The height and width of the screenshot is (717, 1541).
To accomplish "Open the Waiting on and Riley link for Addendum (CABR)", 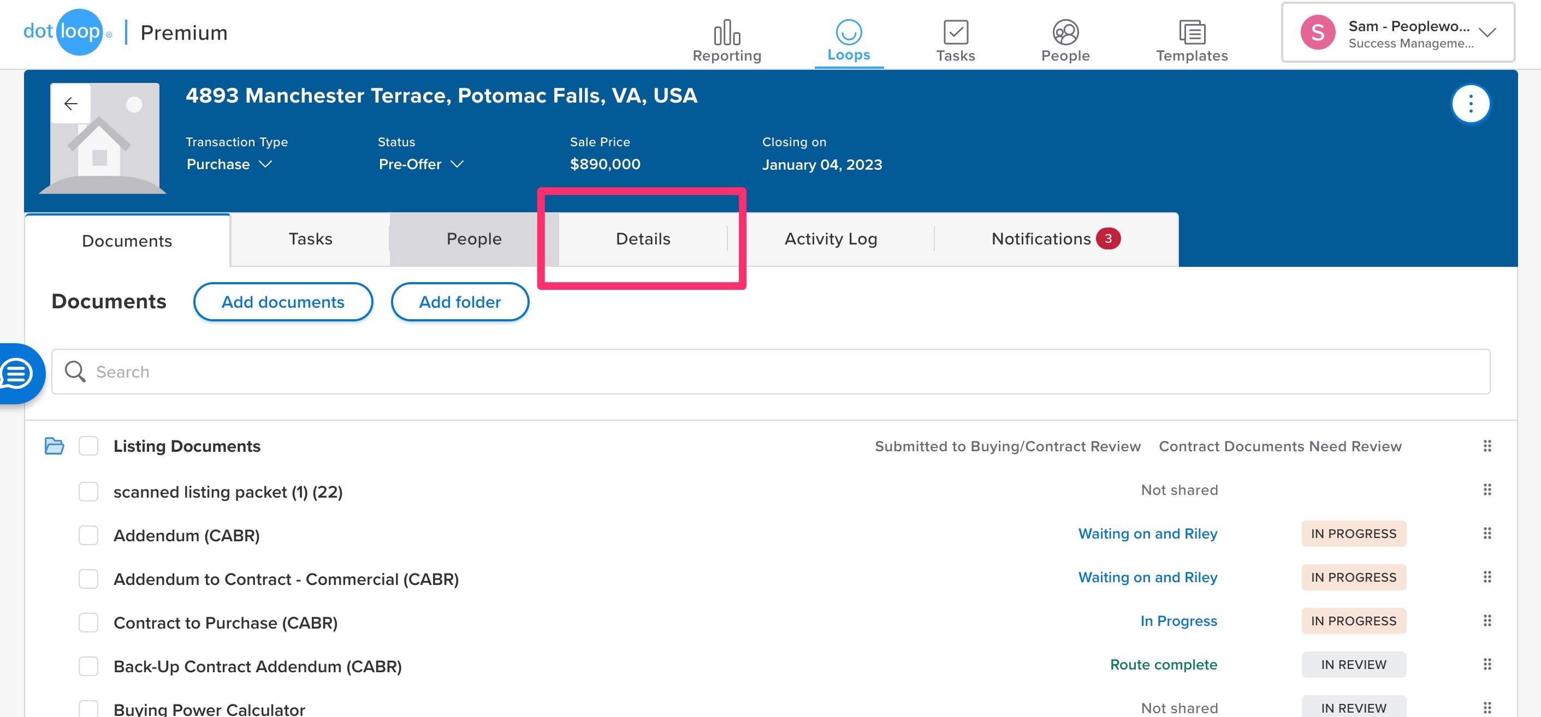I will pyautogui.click(x=1147, y=534).
